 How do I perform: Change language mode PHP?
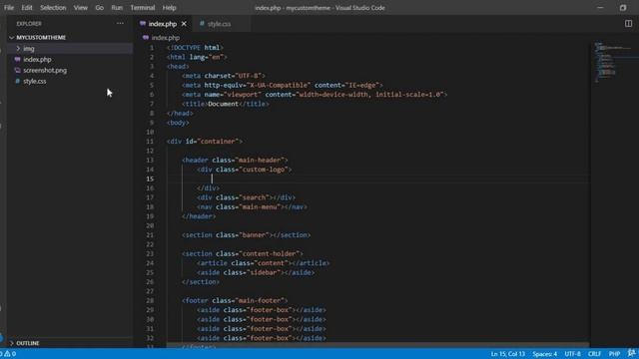pyautogui.click(x=614, y=354)
